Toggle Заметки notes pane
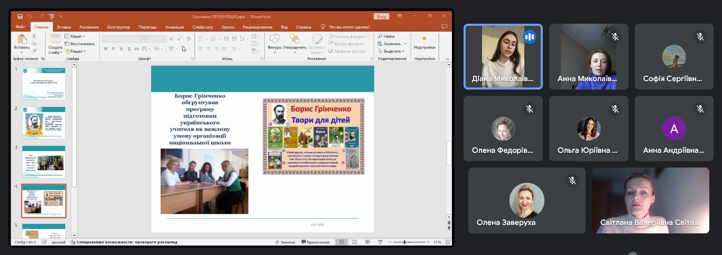 pos(284,242)
